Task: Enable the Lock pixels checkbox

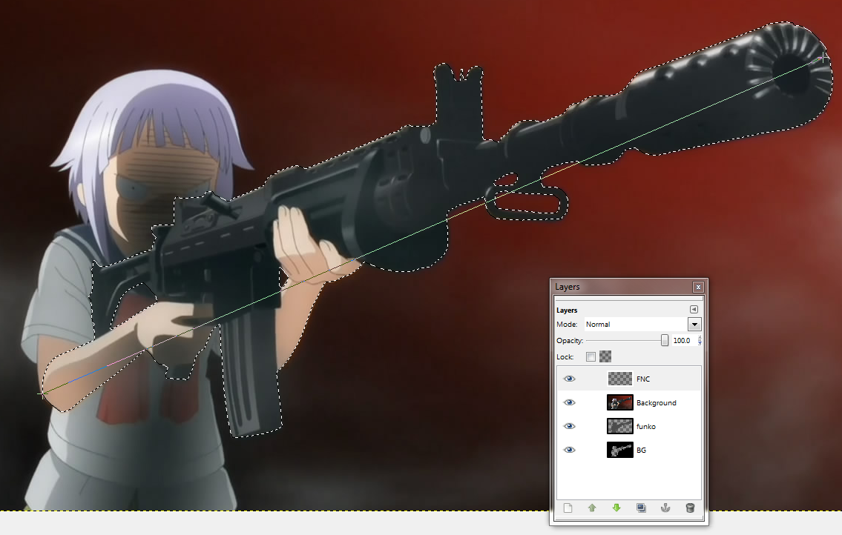Action: pos(591,357)
